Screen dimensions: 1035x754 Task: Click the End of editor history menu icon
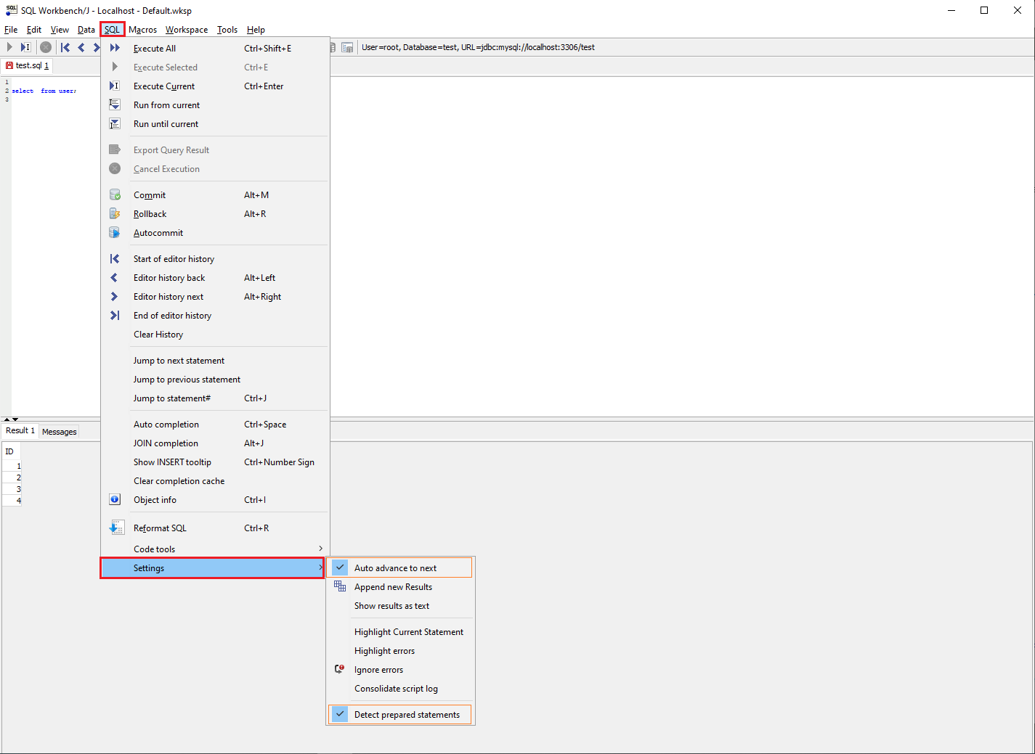(x=115, y=315)
